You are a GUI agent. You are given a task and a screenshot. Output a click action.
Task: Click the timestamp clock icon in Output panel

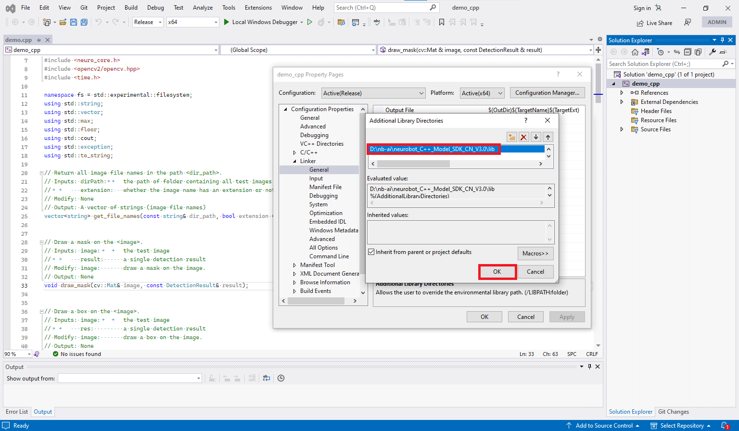(x=281, y=379)
